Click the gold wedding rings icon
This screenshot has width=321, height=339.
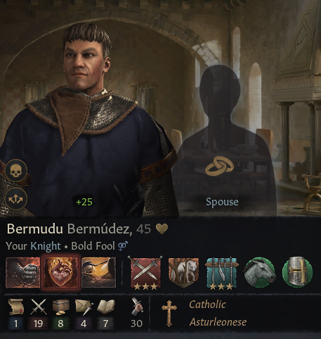click(219, 166)
